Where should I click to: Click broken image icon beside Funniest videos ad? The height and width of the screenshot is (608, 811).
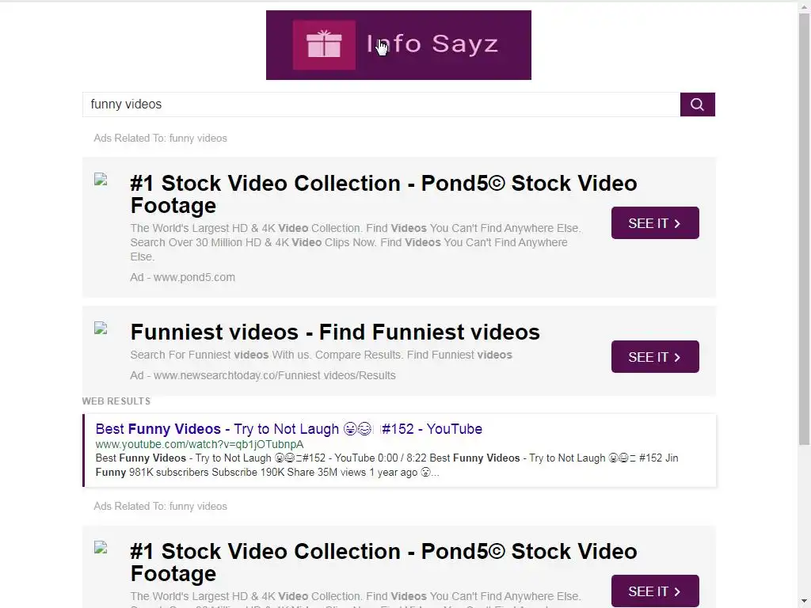click(x=101, y=329)
